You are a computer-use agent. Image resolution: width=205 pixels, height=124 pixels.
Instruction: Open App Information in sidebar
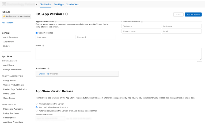tap(10, 37)
